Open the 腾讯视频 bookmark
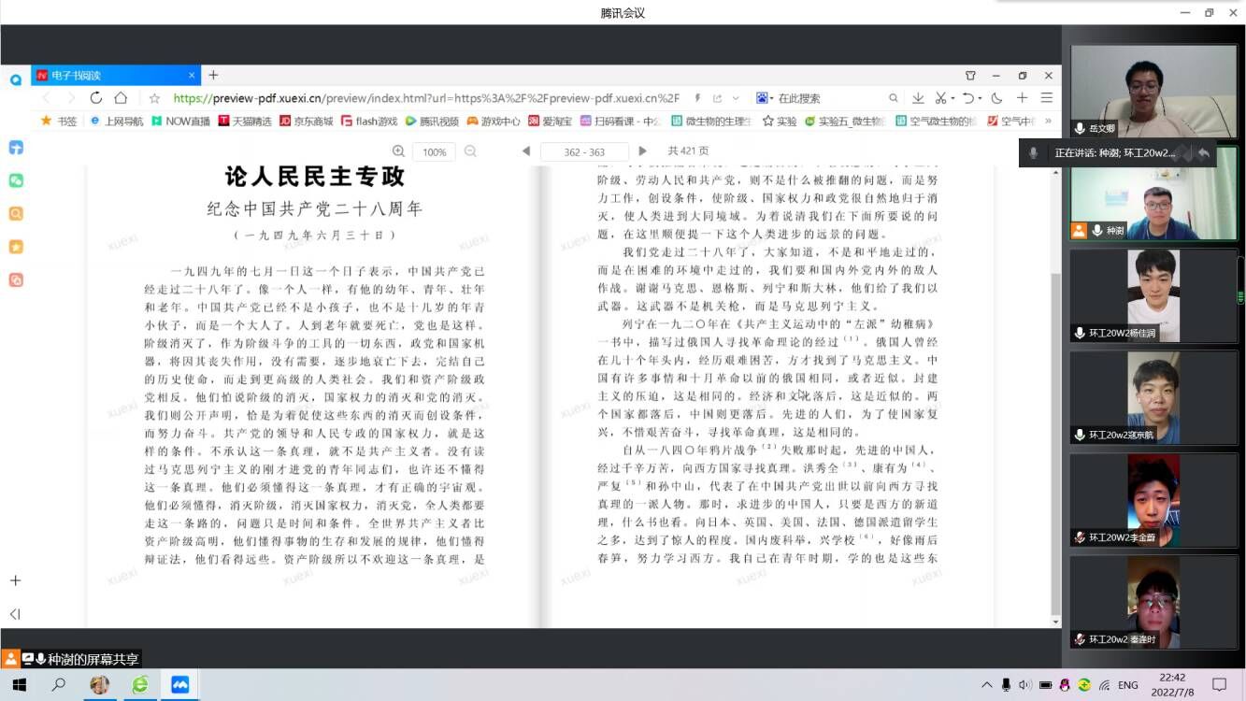The height and width of the screenshot is (701, 1246). coord(431,122)
